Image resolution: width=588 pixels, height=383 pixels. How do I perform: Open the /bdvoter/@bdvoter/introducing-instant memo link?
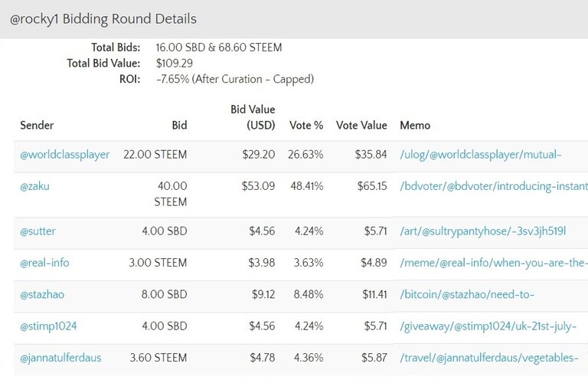click(494, 186)
